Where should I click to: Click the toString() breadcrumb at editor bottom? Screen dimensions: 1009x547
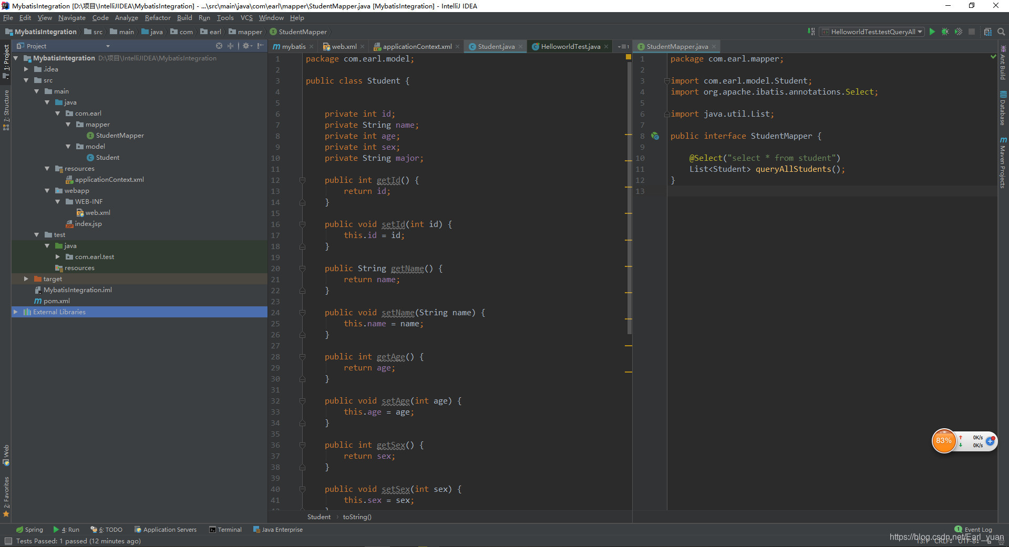pos(357,517)
